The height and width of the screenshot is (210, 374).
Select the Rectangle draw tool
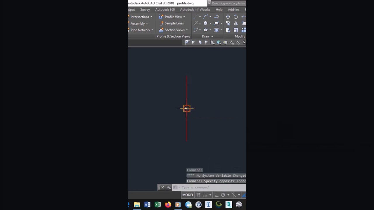click(x=217, y=23)
